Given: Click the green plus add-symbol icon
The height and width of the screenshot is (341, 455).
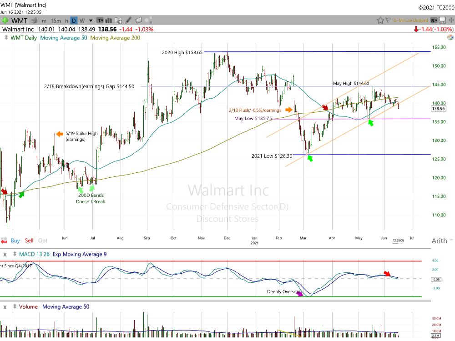Looking at the screenshot, I should pos(5,20).
